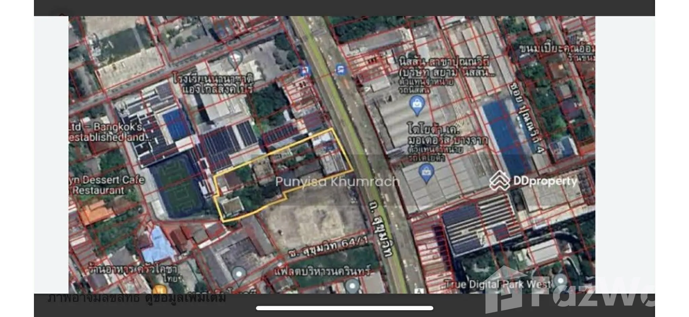Click the ร้านอาหาร ครัวโคซา restaurant label
The height and width of the screenshot is (317, 689).
pos(133,269)
